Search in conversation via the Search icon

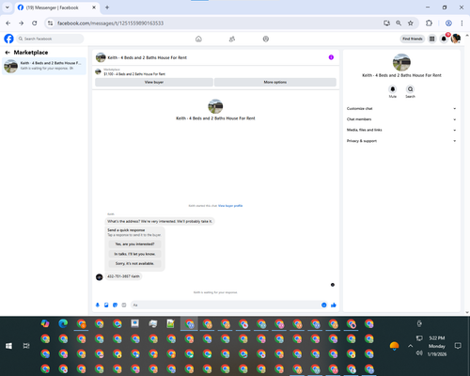click(410, 89)
